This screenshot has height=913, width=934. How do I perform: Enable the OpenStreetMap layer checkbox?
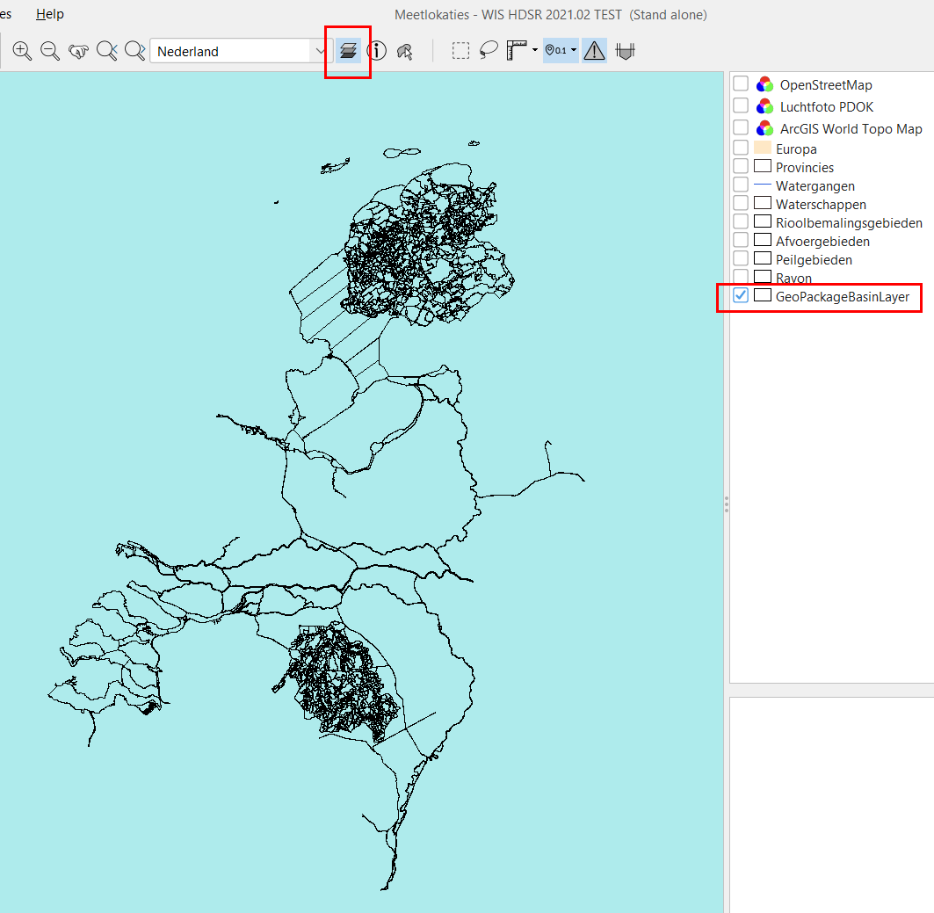tap(741, 84)
